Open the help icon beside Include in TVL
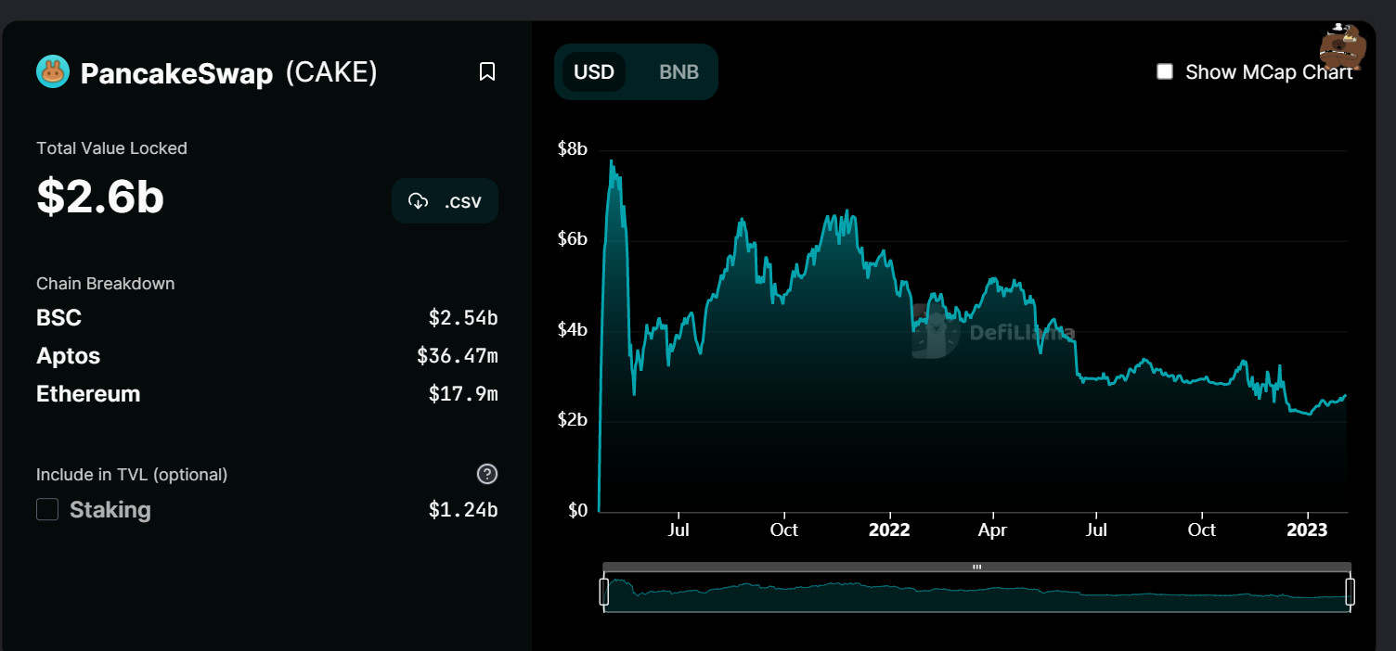The image size is (1396, 651). point(487,474)
